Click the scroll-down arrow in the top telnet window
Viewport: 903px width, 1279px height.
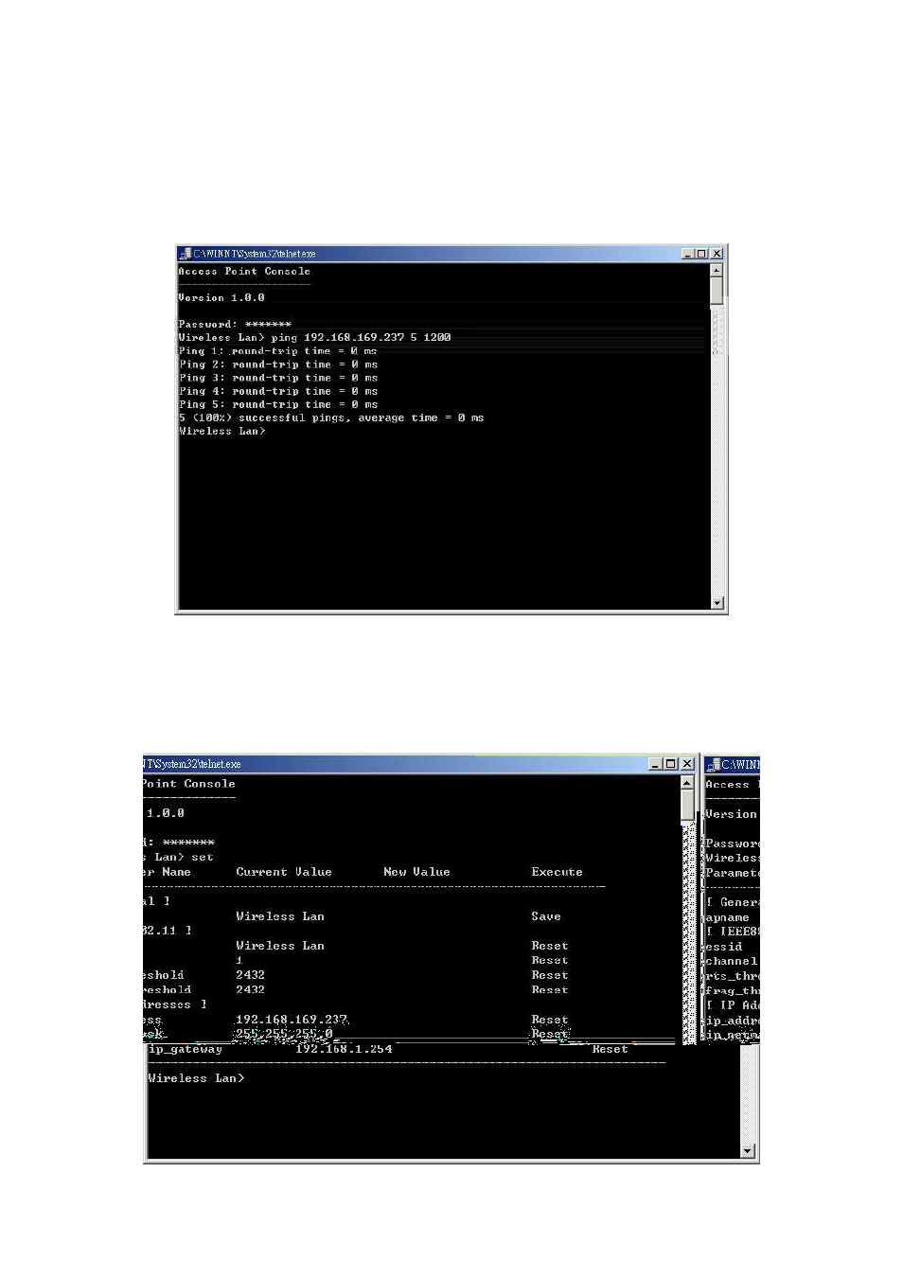717,603
